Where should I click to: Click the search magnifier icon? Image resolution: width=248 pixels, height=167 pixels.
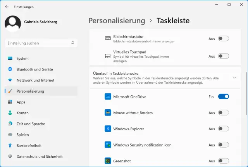pyautogui.click(x=73, y=43)
